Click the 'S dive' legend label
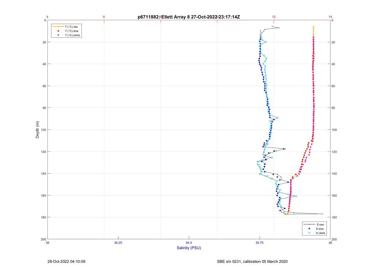Viewport: 365px width, 269px height. (320, 229)
